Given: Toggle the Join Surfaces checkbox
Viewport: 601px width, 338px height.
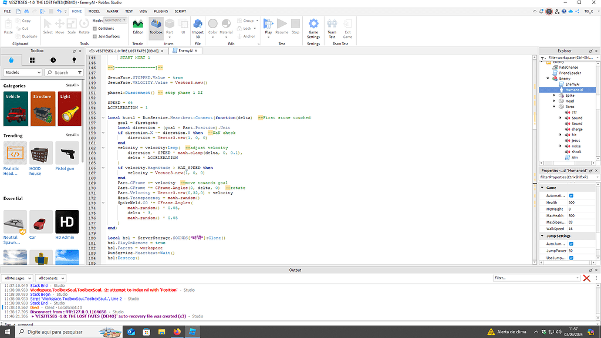Looking at the screenshot, I should click(94, 36).
